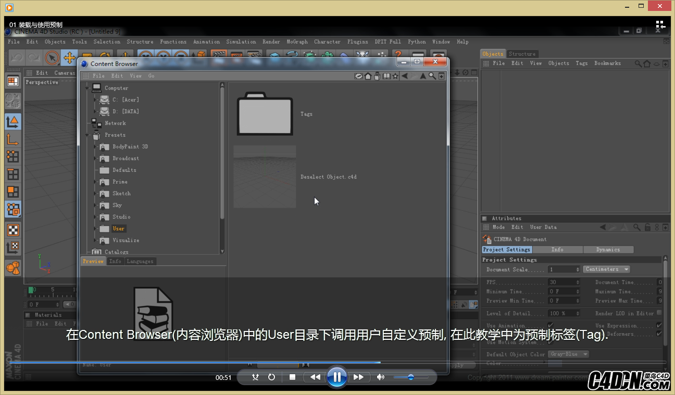Click the magnifier icon in the Objects manager
Screen dimensions: 675x395
click(x=638, y=63)
